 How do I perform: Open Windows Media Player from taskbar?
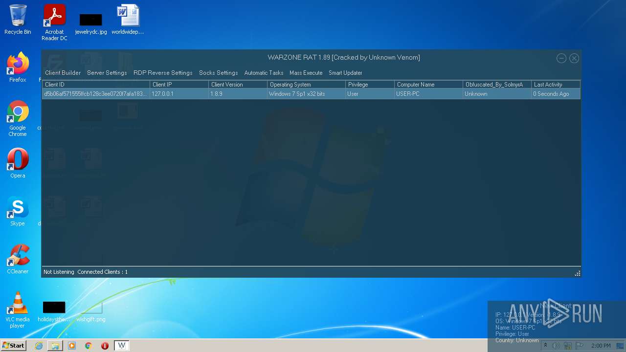pyautogui.click(x=72, y=346)
